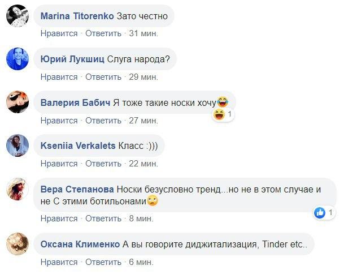The height and width of the screenshot is (274, 357).
Task: Click the Юрий Лукшиц name link
Action: tap(72, 59)
